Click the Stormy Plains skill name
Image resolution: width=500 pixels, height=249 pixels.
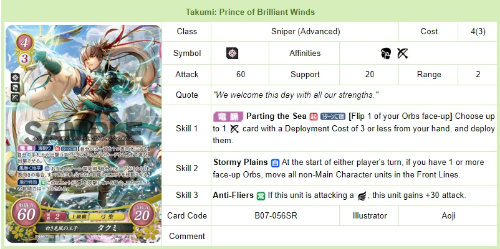[x=240, y=162]
